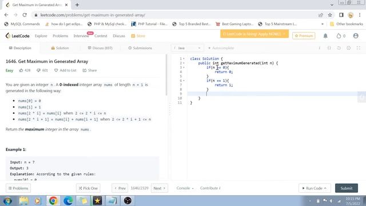The width and height of the screenshot is (366, 206).
Task: Place cursor on editor line 9
Action: [x=276, y=94]
